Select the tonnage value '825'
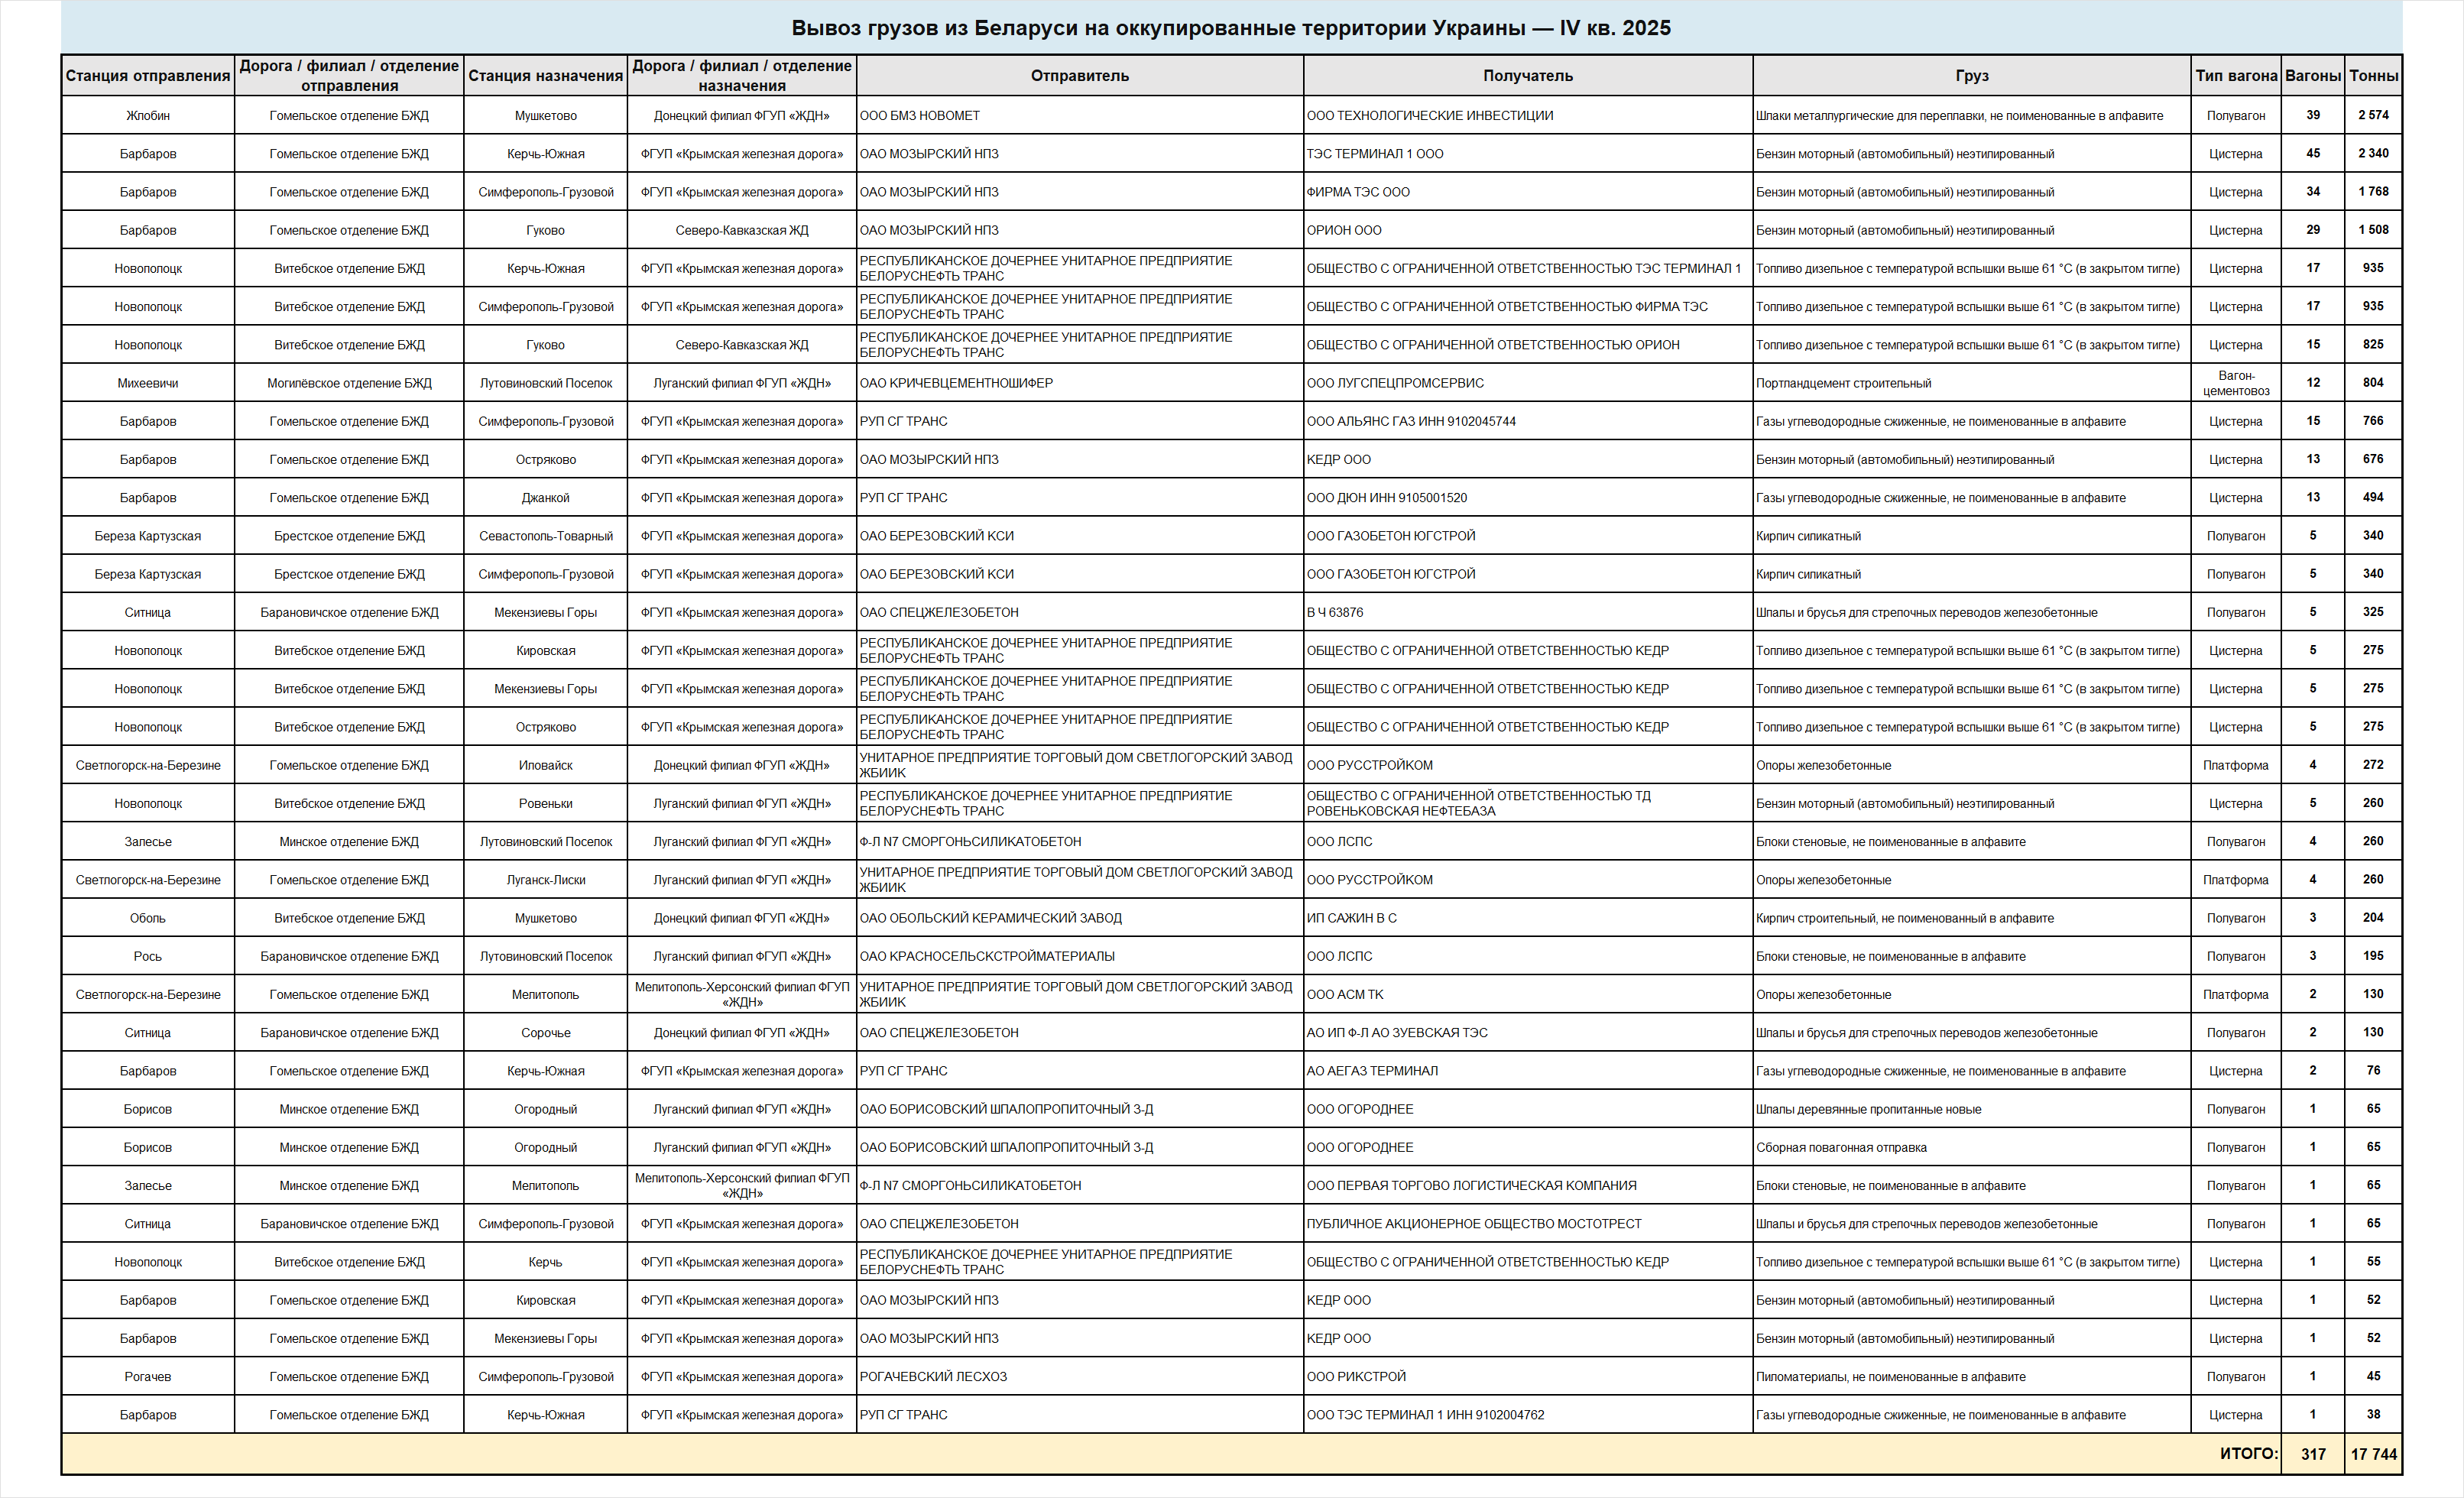Image resolution: width=2464 pixels, height=1498 pixels. [2374, 344]
